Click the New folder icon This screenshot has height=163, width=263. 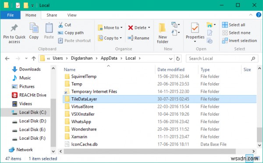pyautogui.click(x=162, y=28)
